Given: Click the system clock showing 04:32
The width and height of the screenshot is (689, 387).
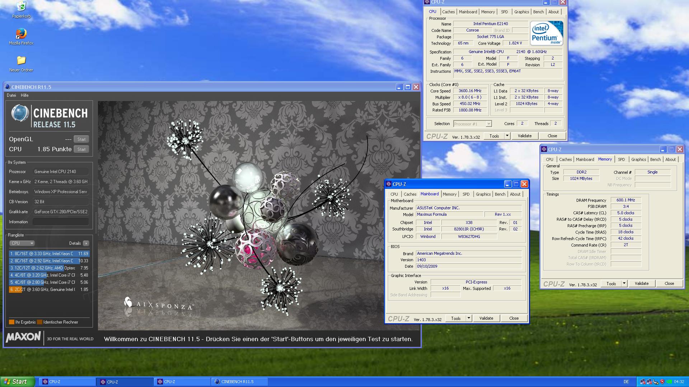Looking at the screenshot, I should point(679,382).
